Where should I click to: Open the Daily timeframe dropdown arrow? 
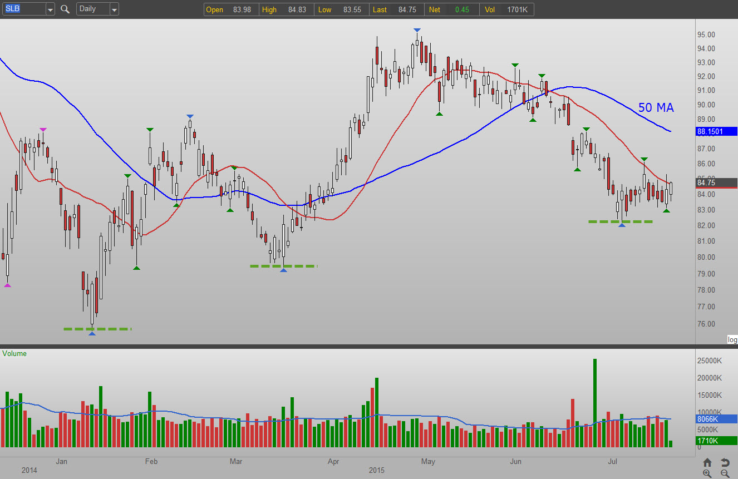(x=114, y=9)
